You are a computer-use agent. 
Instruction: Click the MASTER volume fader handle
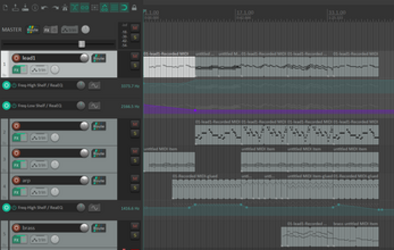point(82,44)
